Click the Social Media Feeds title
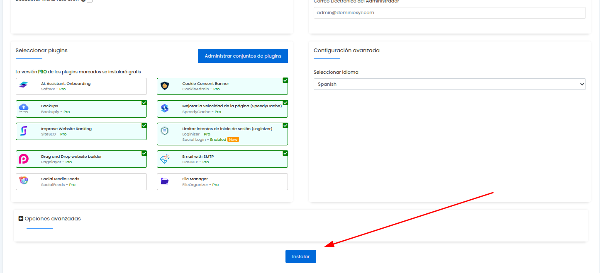600x273 pixels. click(60, 179)
